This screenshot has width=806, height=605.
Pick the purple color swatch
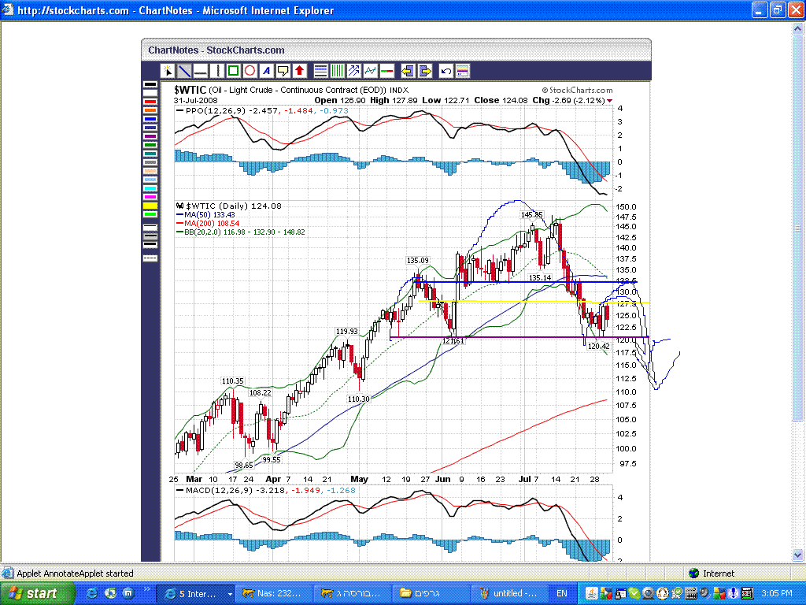150,136
